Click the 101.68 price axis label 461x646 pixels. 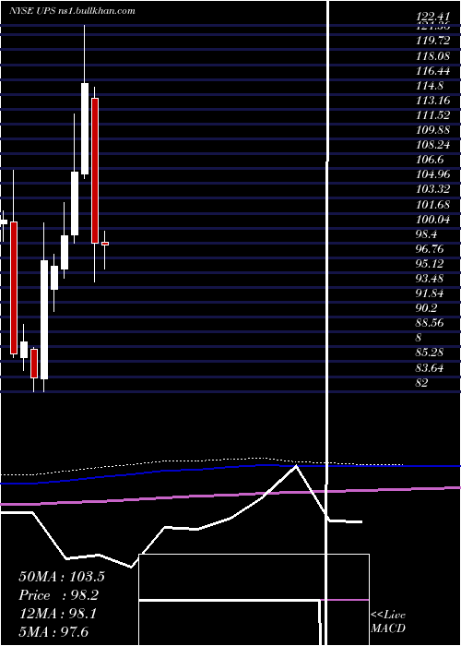[432, 204]
